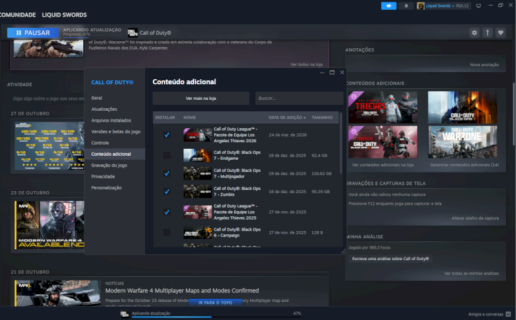Open friends chat icon at bottom right
The image size is (516, 320).
coord(508,314)
